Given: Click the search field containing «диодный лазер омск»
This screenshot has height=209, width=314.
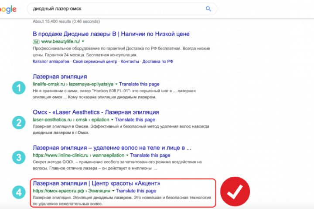Looking at the screenshot, I should tap(113, 9).
